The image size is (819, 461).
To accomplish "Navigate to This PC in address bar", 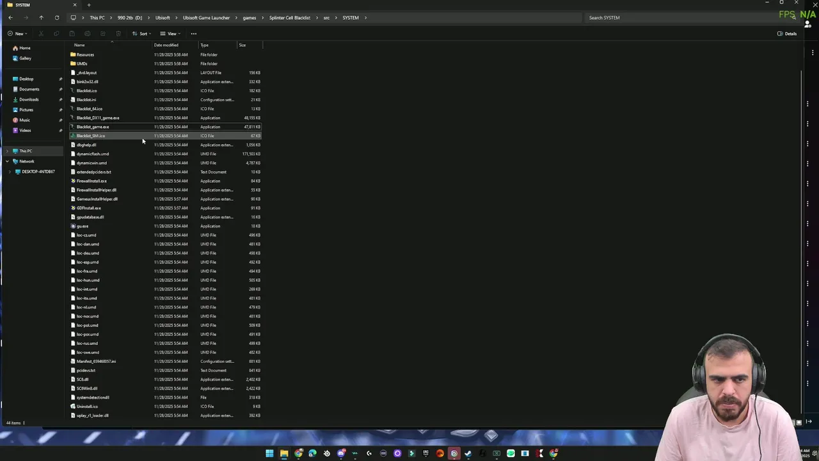I will pyautogui.click(x=97, y=17).
